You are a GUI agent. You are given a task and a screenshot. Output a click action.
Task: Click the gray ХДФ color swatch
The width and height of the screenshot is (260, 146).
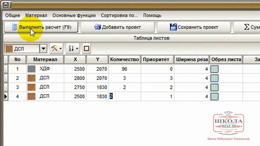pyautogui.click(x=31, y=69)
